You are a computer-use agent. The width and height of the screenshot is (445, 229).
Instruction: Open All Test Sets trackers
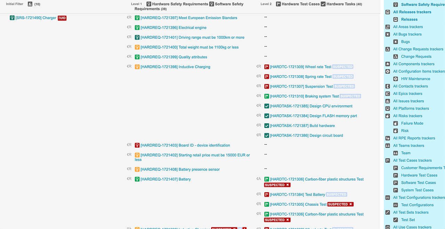411,212
